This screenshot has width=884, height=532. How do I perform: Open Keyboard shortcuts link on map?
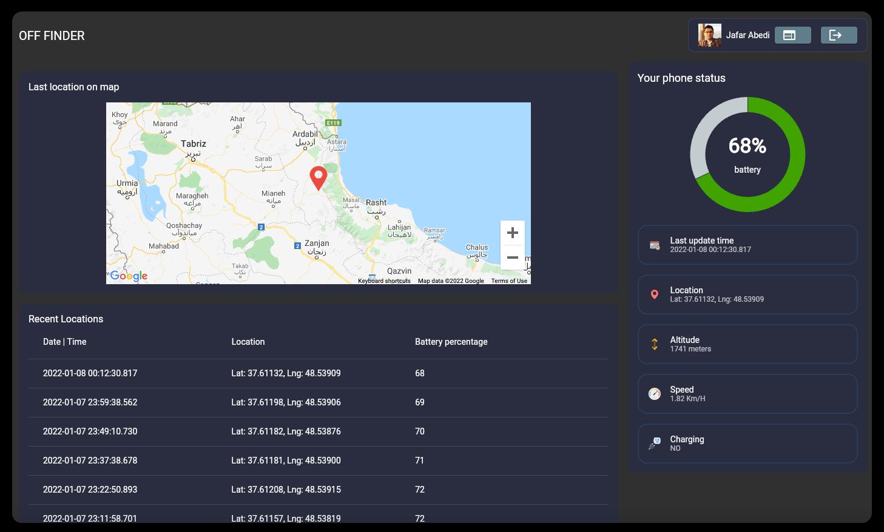(384, 281)
